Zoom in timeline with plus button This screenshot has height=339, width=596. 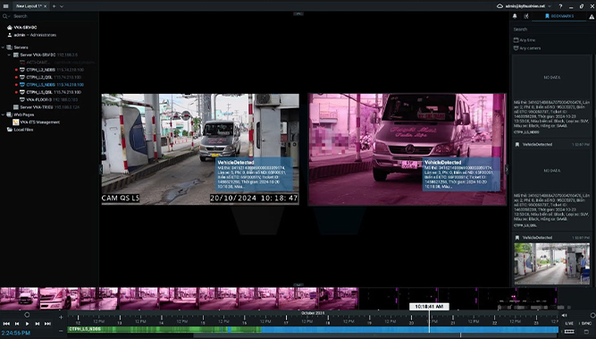point(61,317)
